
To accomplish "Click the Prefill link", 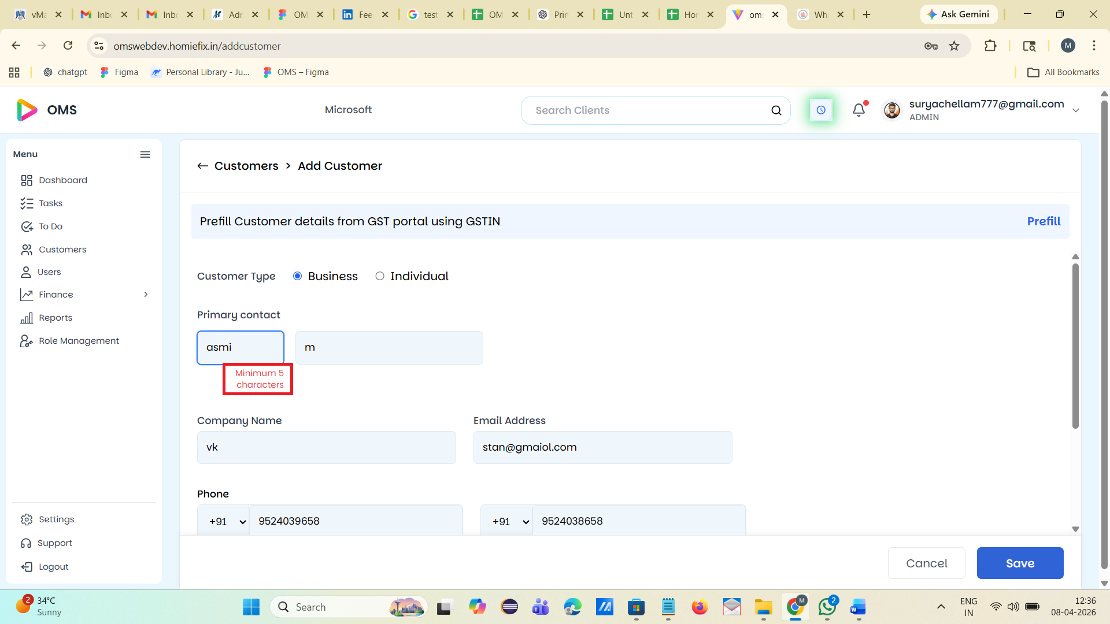I will [x=1044, y=221].
